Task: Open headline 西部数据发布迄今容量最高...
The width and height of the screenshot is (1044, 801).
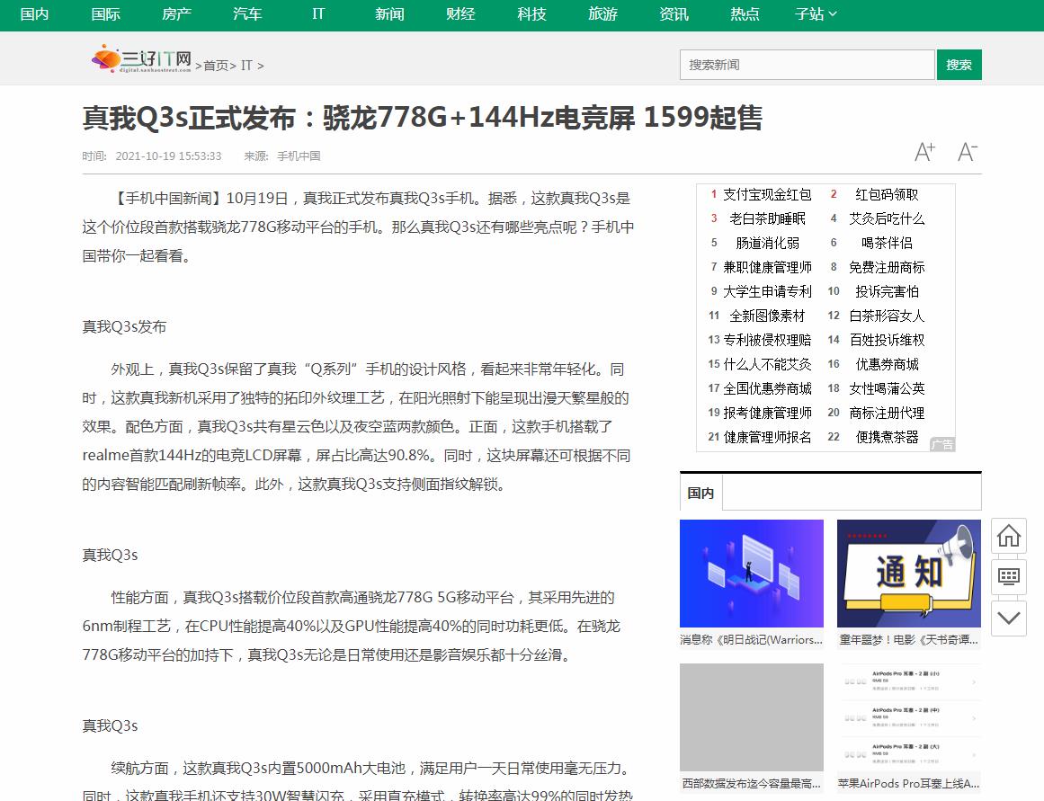Action: click(x=752, y=784)
